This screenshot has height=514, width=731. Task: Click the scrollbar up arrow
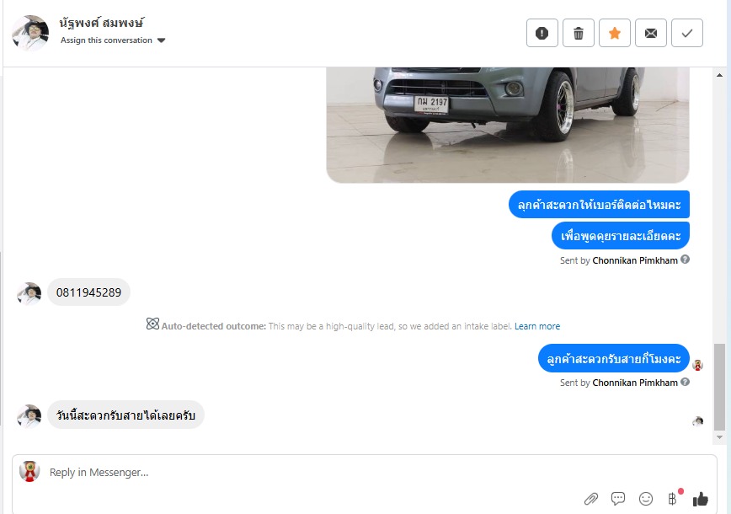pyautogui.click(x=719, y=75)
